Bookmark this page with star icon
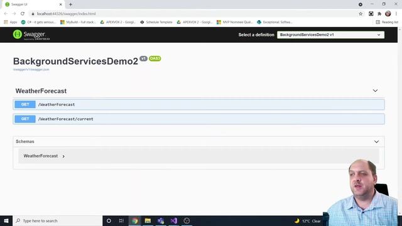The height and width of the screenshot is (226, 402). pos(361,14)
